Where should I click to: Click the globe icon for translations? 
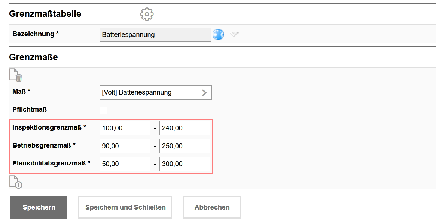click(x=218, y=34)
